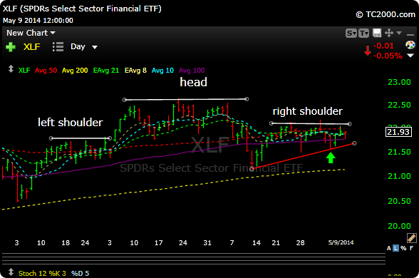
Task: Click the 28 date axis label
Action: click(301, 242)
